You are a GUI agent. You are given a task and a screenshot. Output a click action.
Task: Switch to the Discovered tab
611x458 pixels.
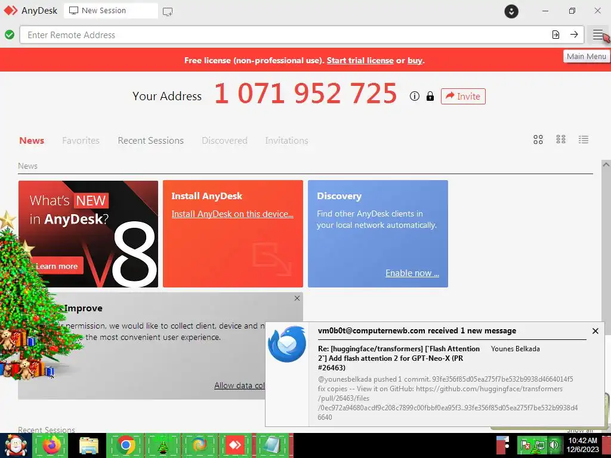(x=224, y=141)
